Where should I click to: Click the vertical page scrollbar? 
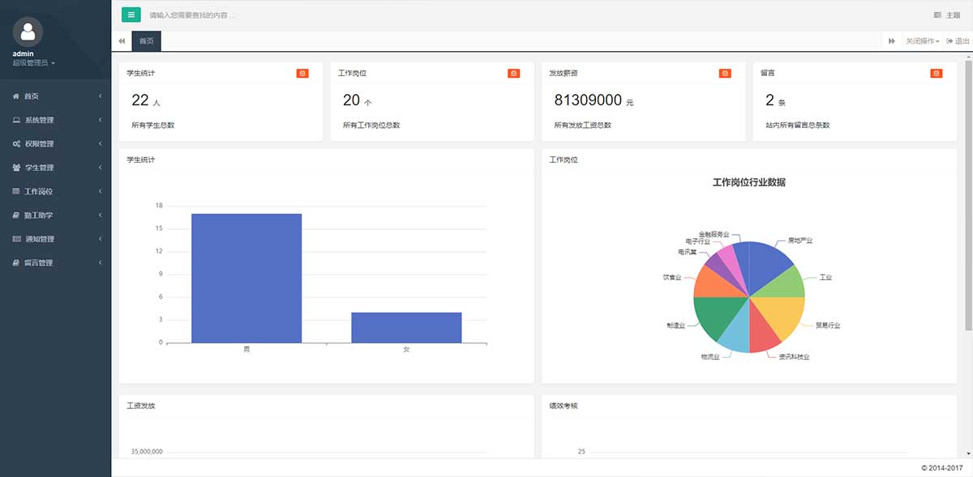968,202
